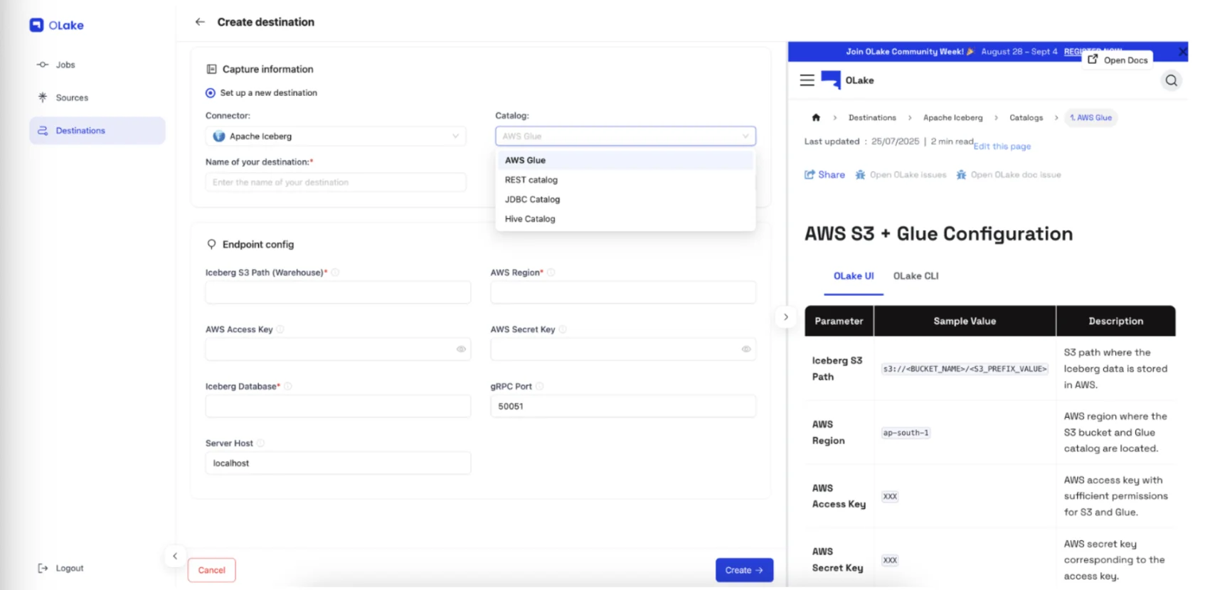Collapse the sidebar with the chevron button
This screenshot has height=590, width=1205.
tap(175, 557)
